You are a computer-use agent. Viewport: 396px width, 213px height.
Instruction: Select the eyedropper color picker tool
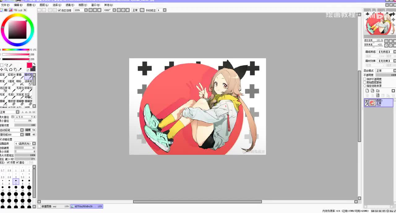pyautogui.click(x=20, y=70)
